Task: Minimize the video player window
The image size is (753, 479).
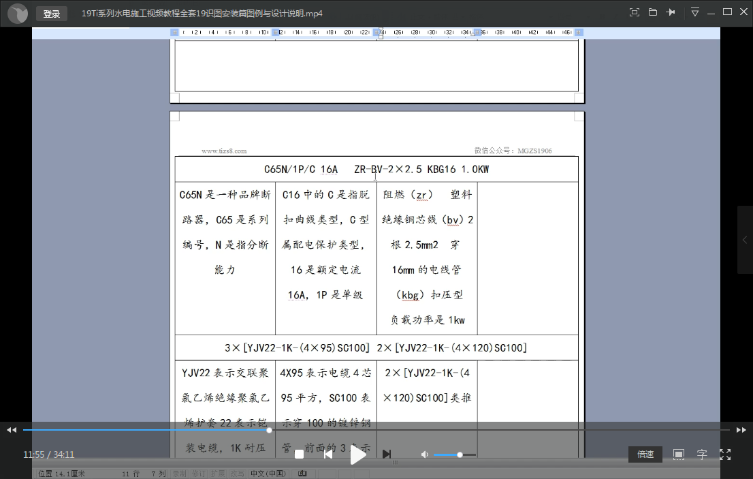Action: point(711,13)
